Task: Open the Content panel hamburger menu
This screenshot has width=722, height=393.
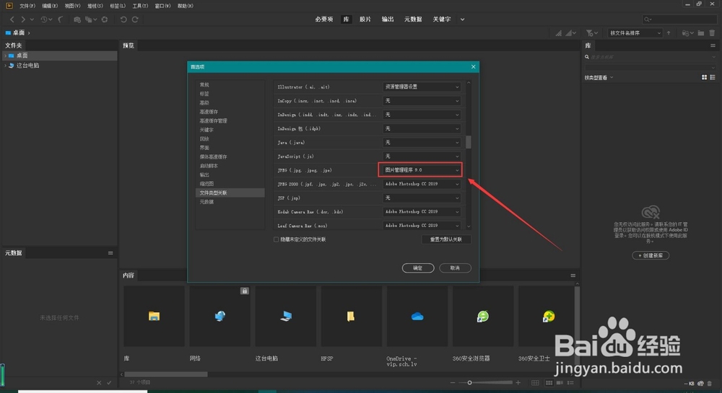Action: (573, 275)
